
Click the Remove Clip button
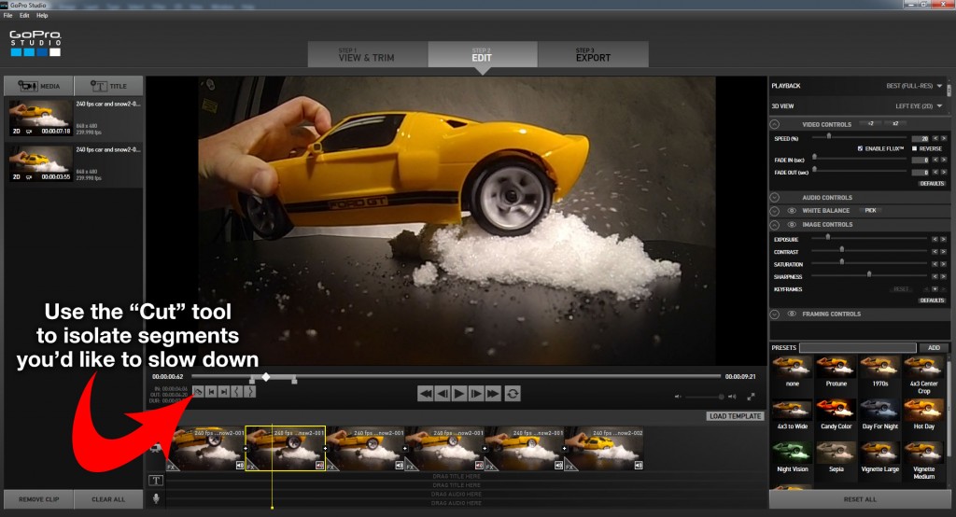tap(37, 499)
